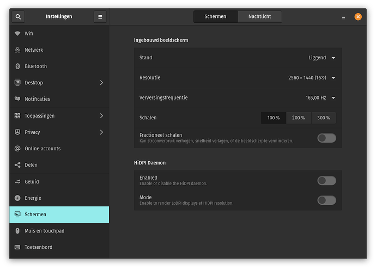This screenshot has height=269, width=376.
Task: Click the Fractioneel schalen description text
Action: (x=216, y=141)
